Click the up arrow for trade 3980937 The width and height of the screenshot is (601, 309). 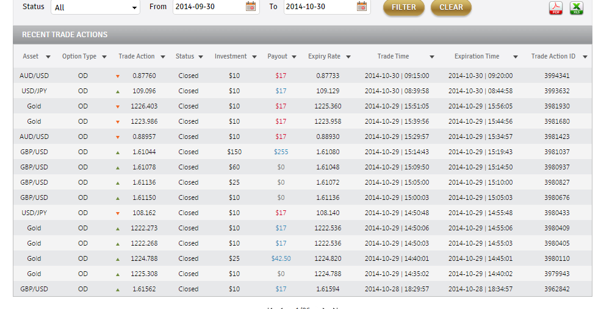[x=118, y=168]
